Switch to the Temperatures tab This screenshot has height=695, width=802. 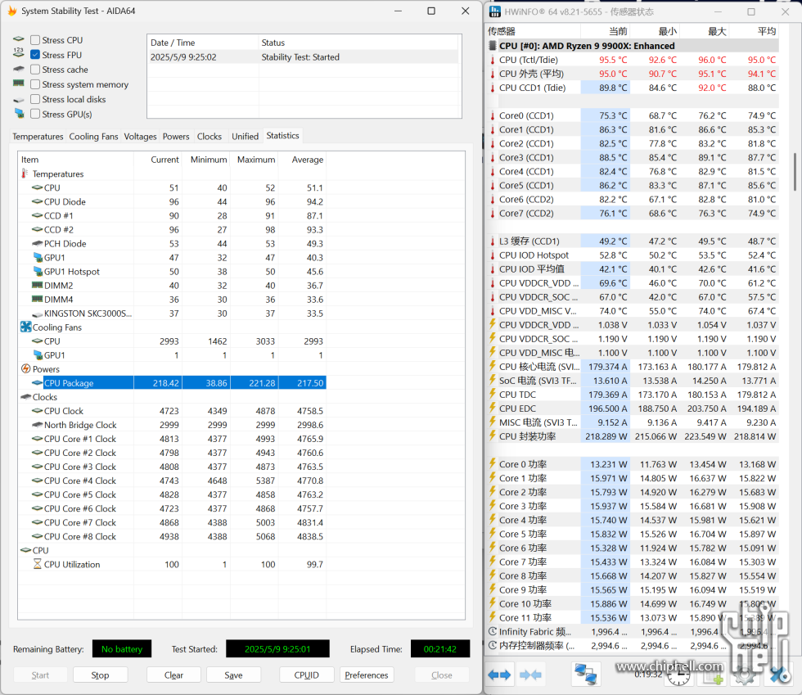pos(38,136)
